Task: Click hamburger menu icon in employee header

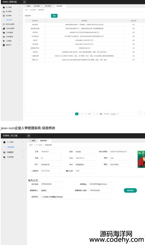Action: (x=29, y=136)
